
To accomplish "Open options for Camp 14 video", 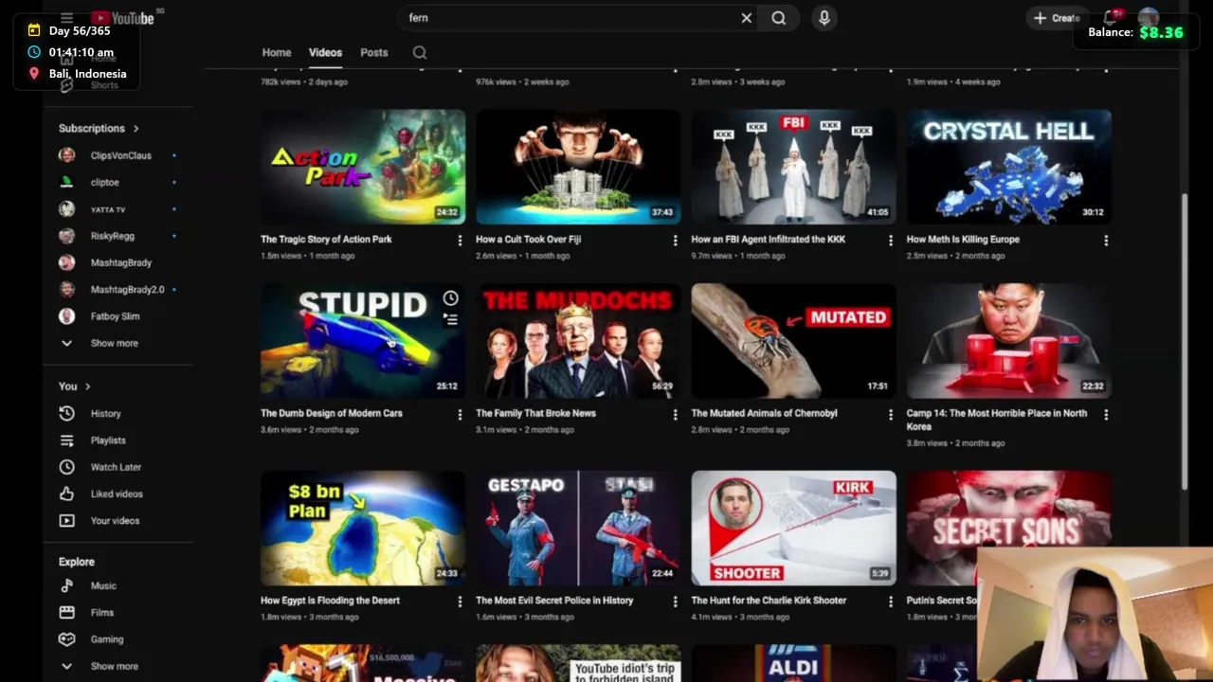I will (1105, 415).
